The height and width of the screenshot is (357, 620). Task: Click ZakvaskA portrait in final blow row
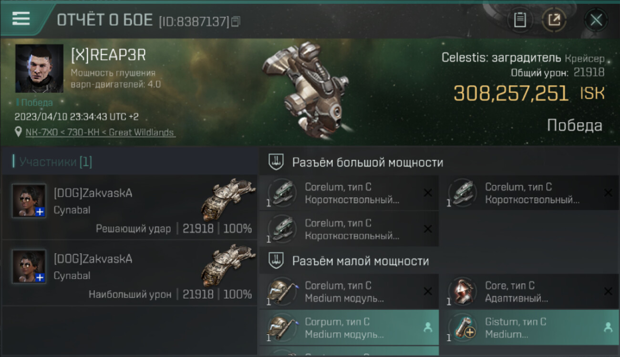29,201
